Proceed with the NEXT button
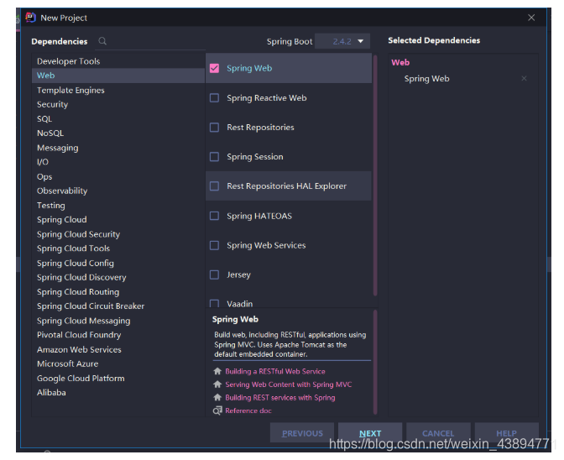564x460 pixels. 370,433
